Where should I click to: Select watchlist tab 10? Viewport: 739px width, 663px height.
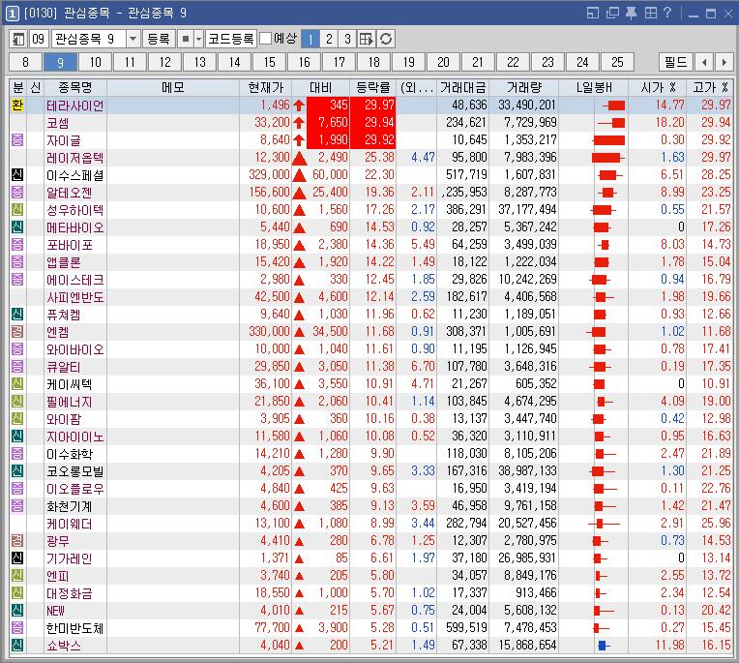pos(95,62)
